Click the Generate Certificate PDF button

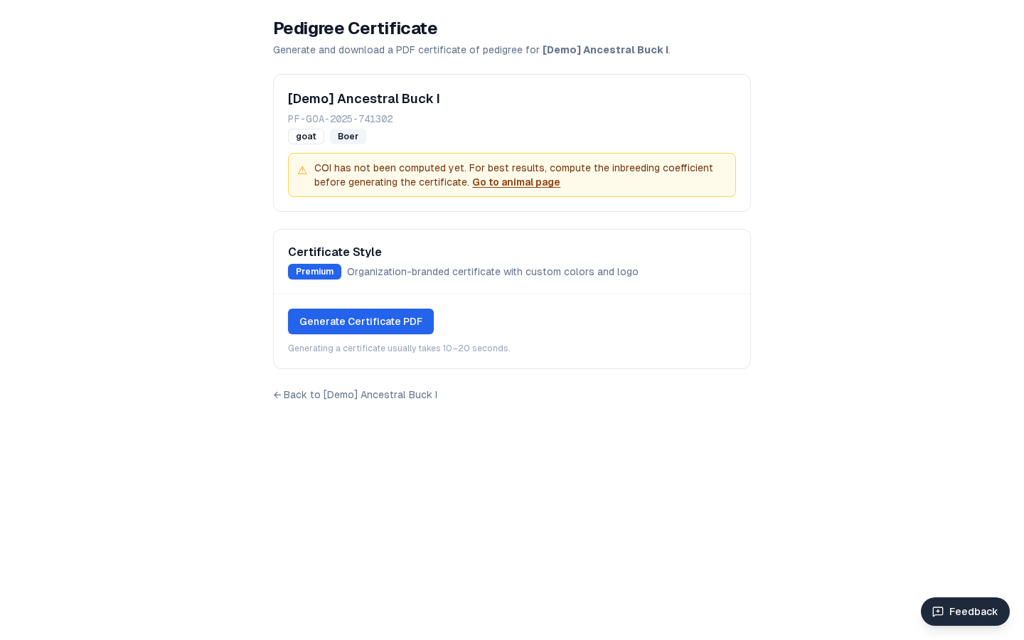click(x=361, y=321)
